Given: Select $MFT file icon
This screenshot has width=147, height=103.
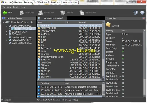Looking at the screenshot, I should 39,74.
